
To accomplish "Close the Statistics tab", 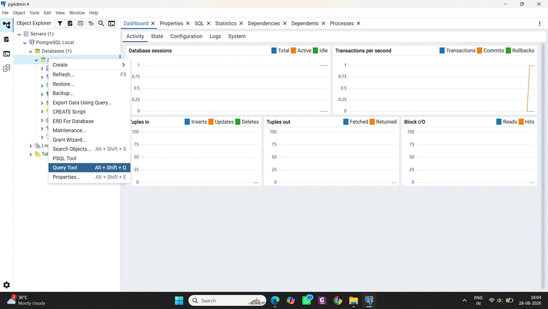I will tap(241, 23).
